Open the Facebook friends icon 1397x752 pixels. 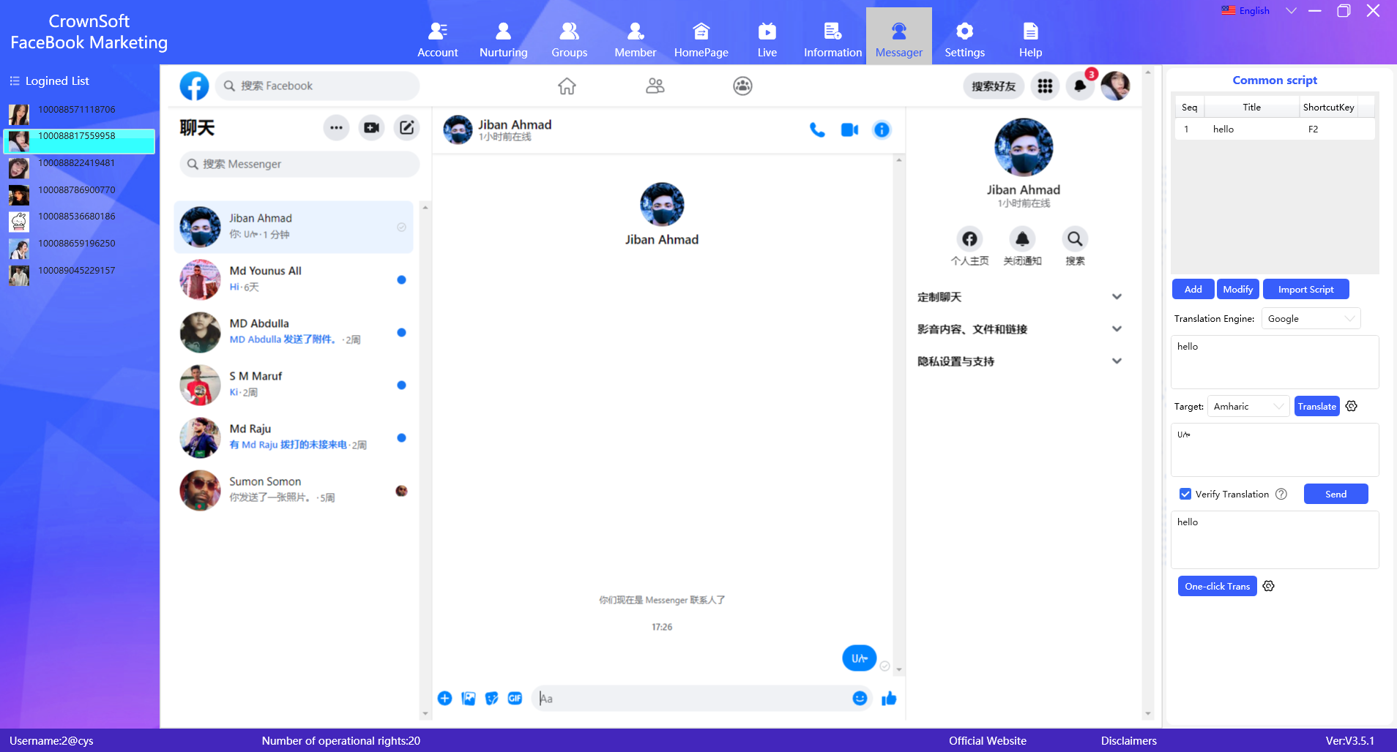(655, 86)
